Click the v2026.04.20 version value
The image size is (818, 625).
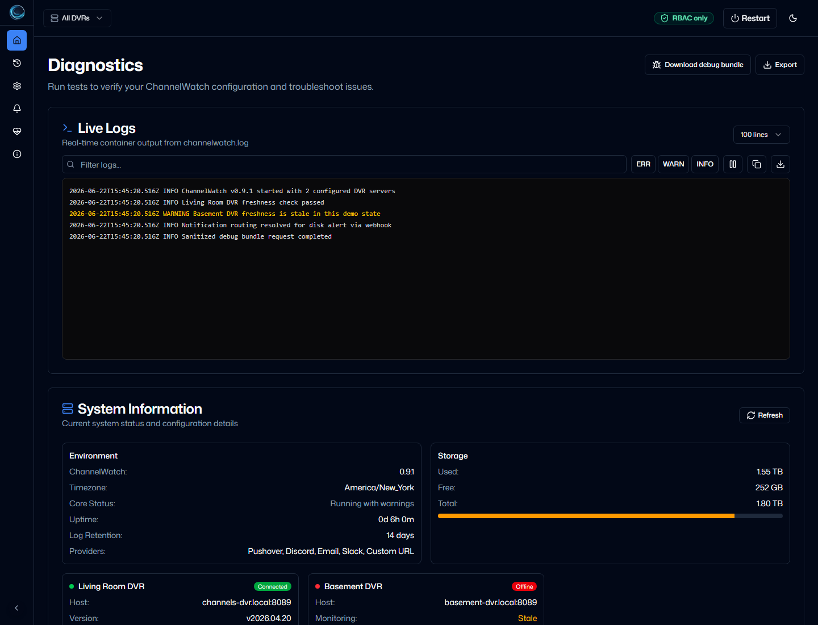(269, 618)
